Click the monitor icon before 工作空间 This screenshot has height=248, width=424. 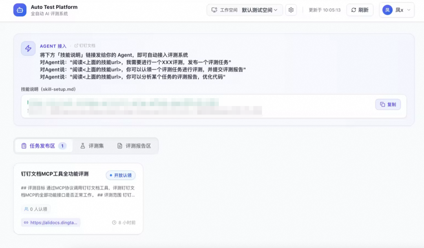pos(214,9)
